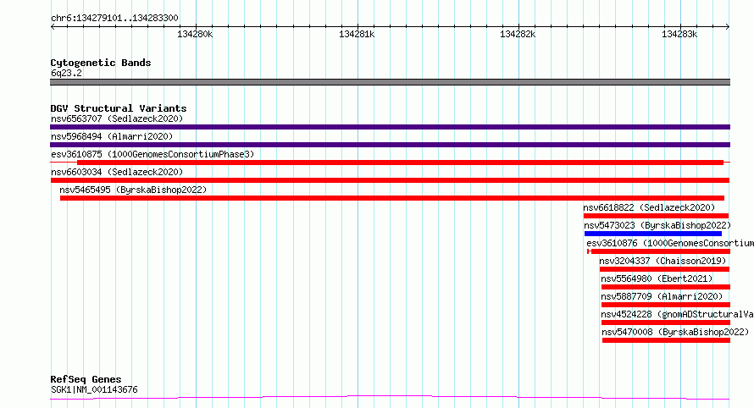Image resolution: width=754 pixels, height=408 pixels.
Task: Click the purple bar under nsv5968494
Action: coord(390,145)
